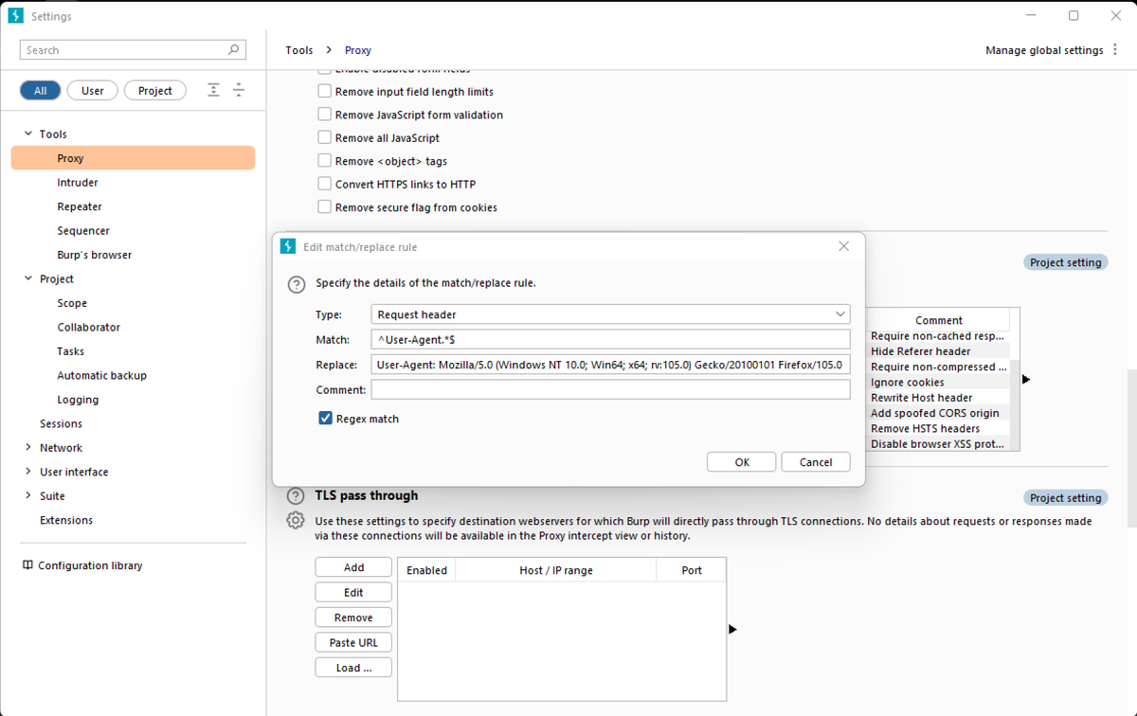Collapse the Tools tree section
Screen dimensions: 1137x716
(28, 134)
